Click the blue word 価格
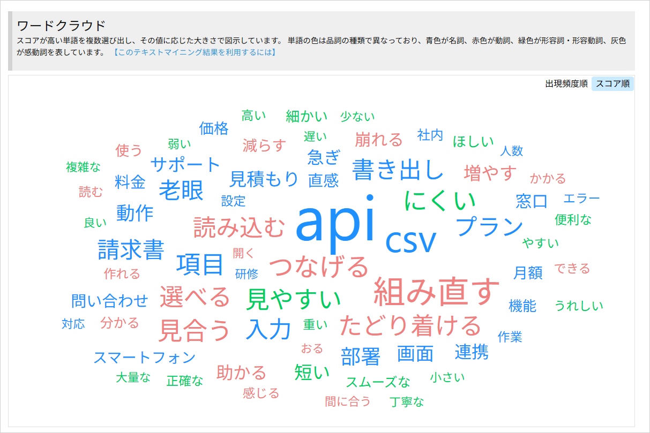Screen dimensions: 650x433 tap(214, 128)
